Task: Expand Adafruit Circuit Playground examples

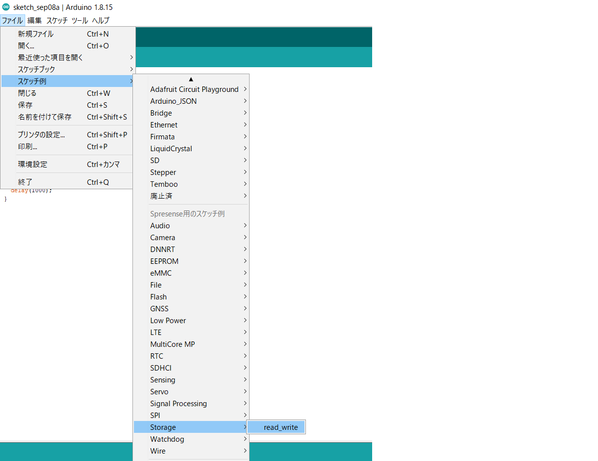Action: (191, 89)
